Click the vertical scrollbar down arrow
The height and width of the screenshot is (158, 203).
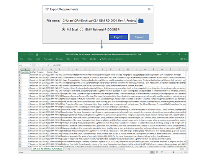187,146
